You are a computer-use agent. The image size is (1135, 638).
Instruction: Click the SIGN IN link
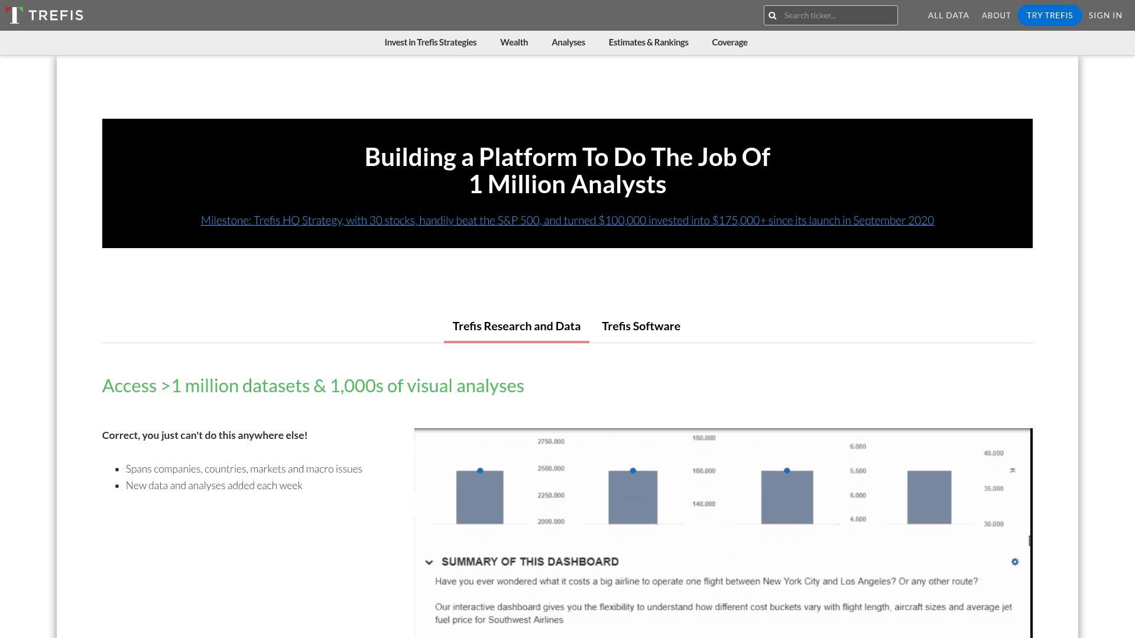(x=1105, y=15)
